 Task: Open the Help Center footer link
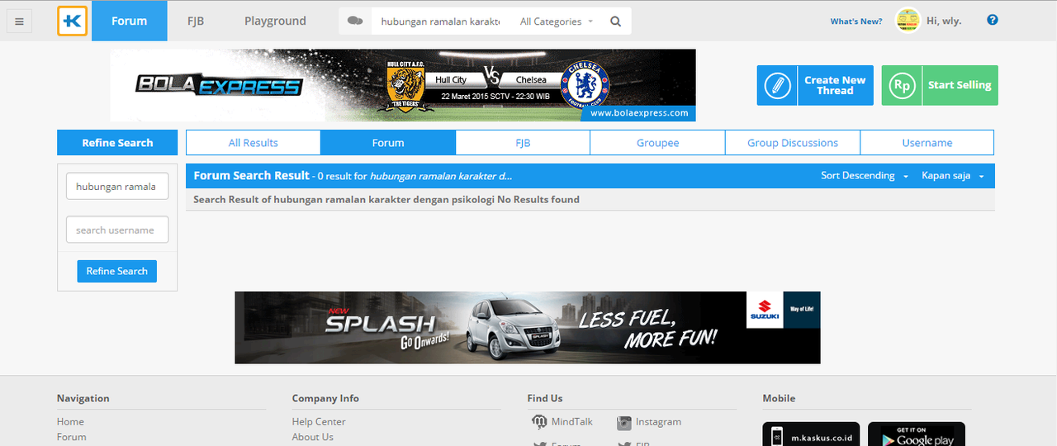pyautogui.click(x=319, y=421)
